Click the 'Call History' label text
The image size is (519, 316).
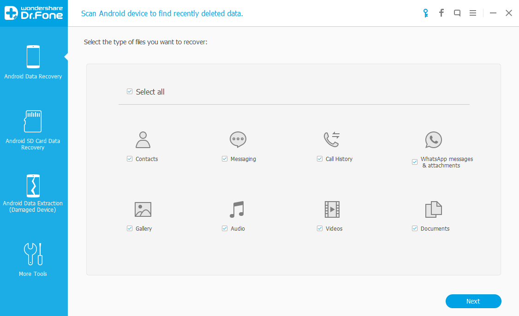pyautogui.click(x=339, y=159)
